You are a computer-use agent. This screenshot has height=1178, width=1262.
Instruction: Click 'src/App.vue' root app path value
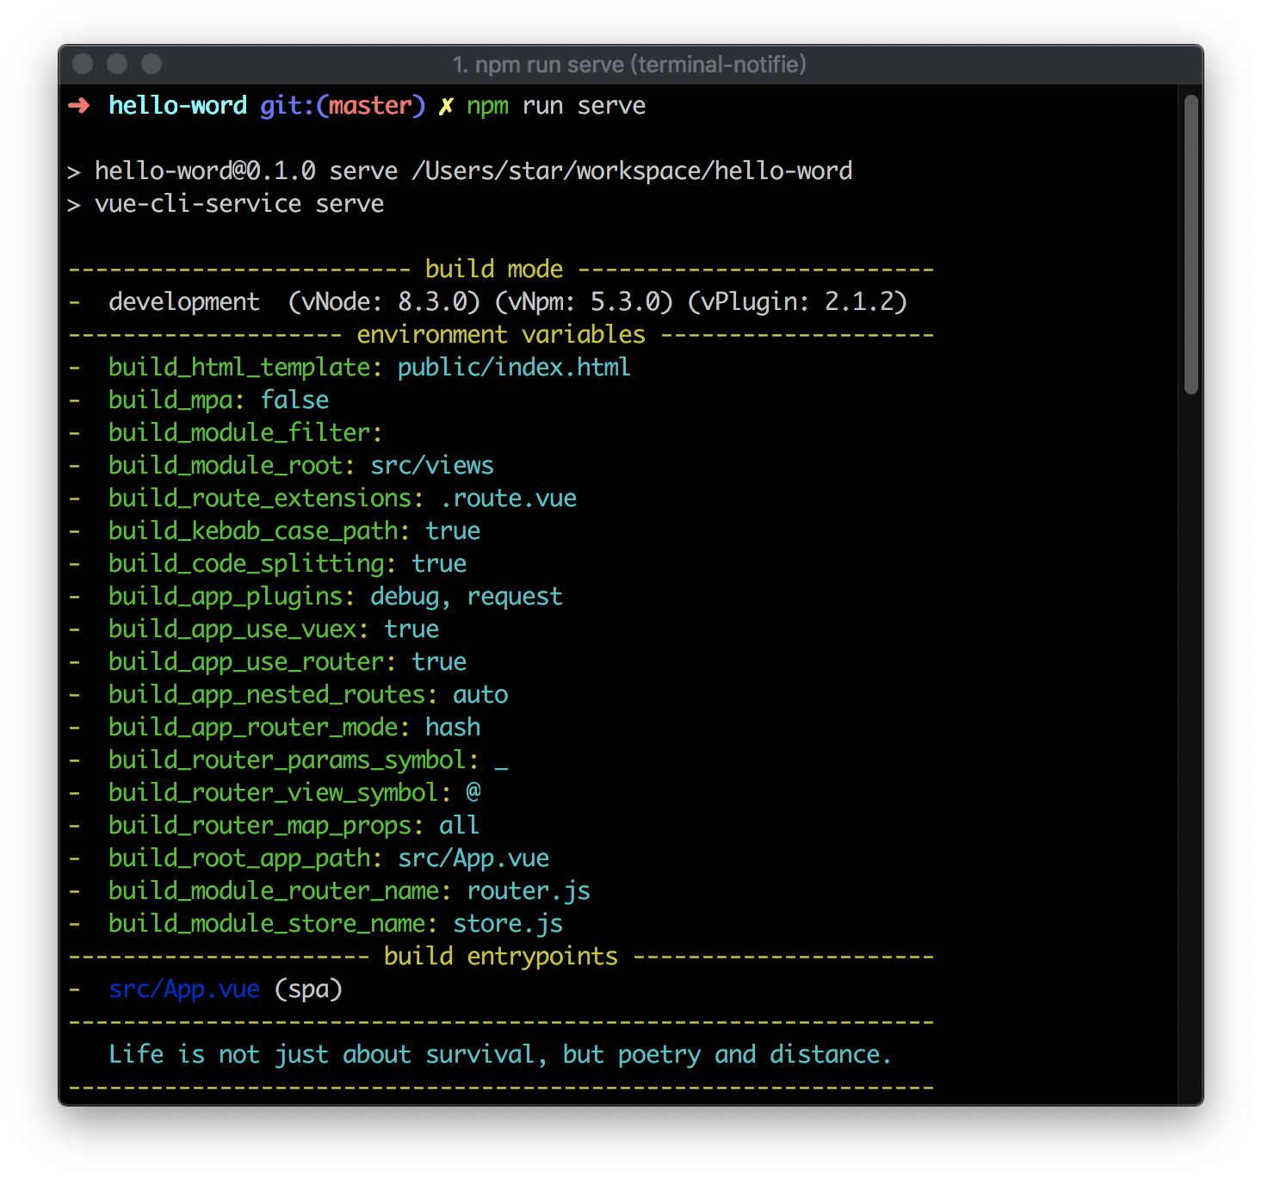point(473,859)
